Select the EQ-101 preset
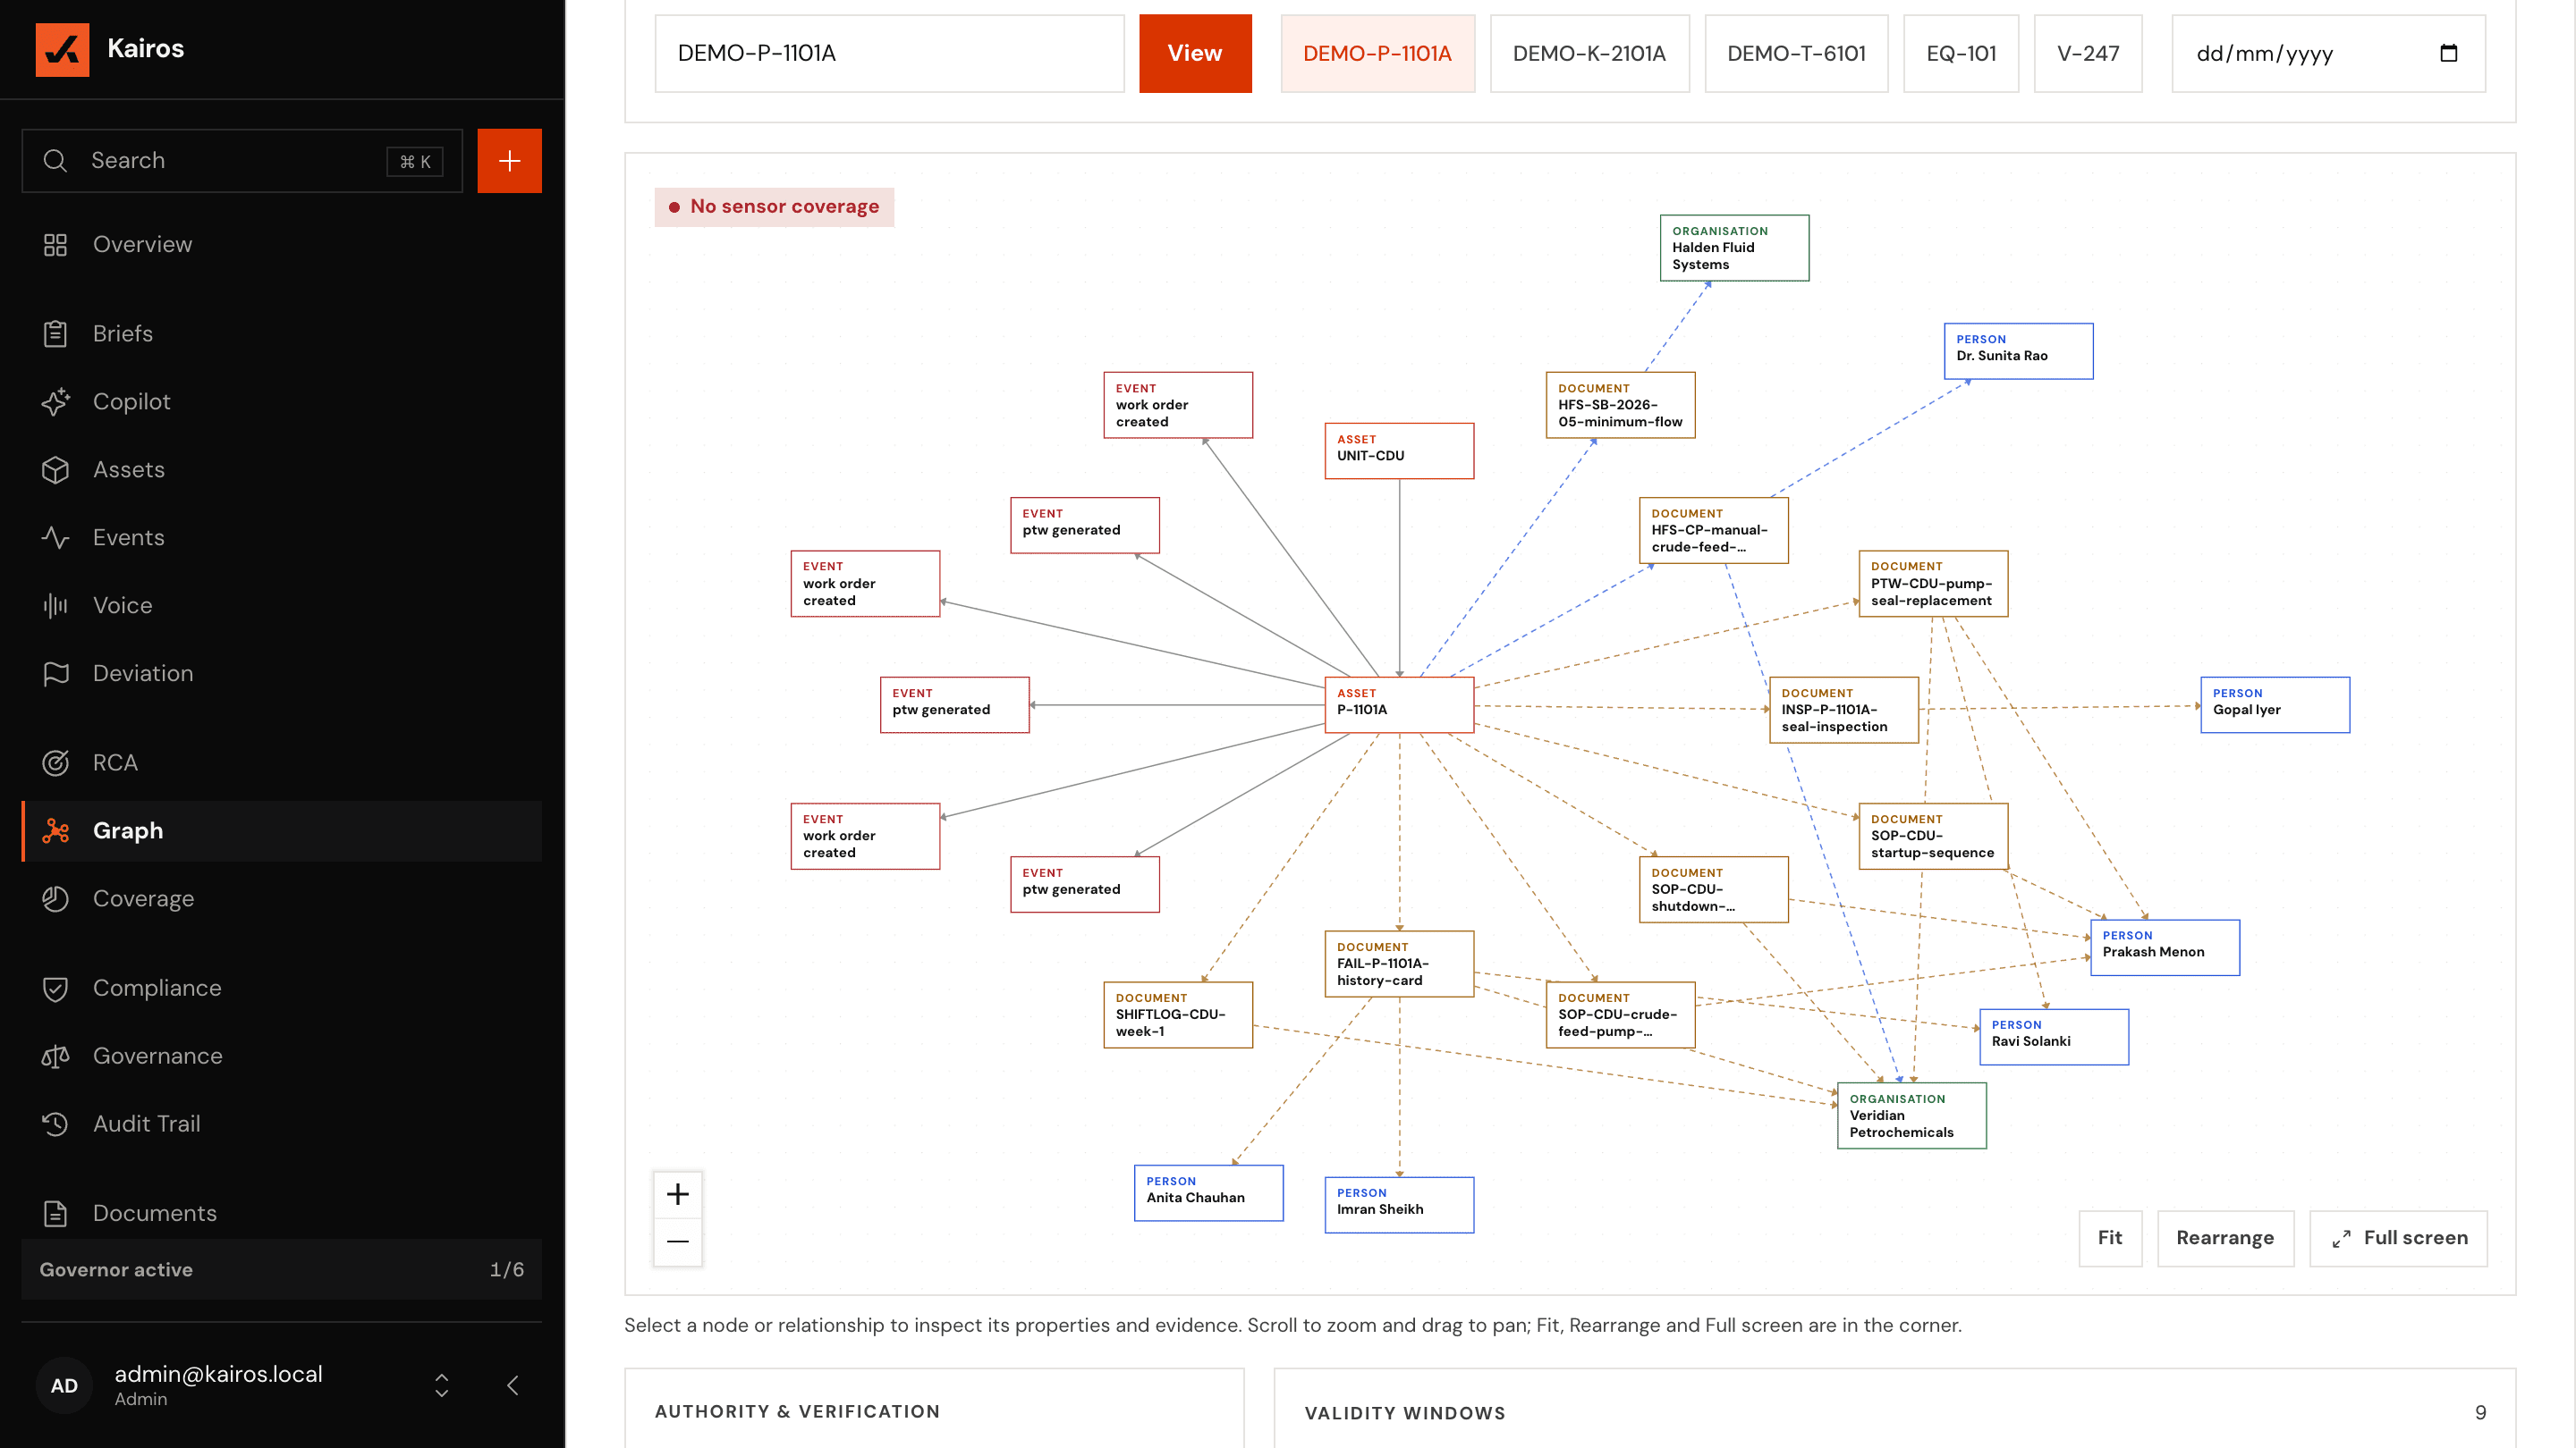This screenshot has height=1448, width=2576. 1961,53
